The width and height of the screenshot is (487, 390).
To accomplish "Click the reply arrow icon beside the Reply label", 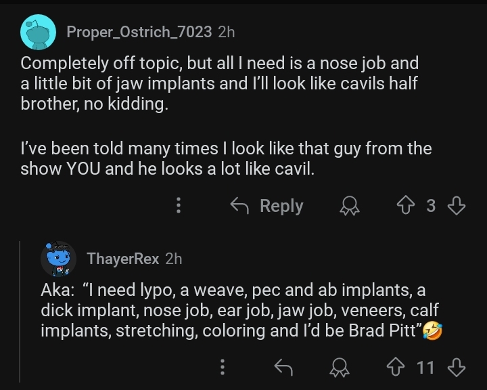I will click(239, 206).
